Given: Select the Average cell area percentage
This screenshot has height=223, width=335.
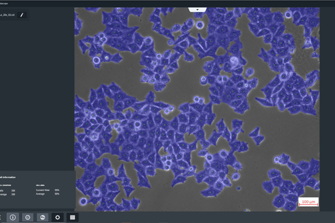Looking at the screenshot, I should 56,195.
